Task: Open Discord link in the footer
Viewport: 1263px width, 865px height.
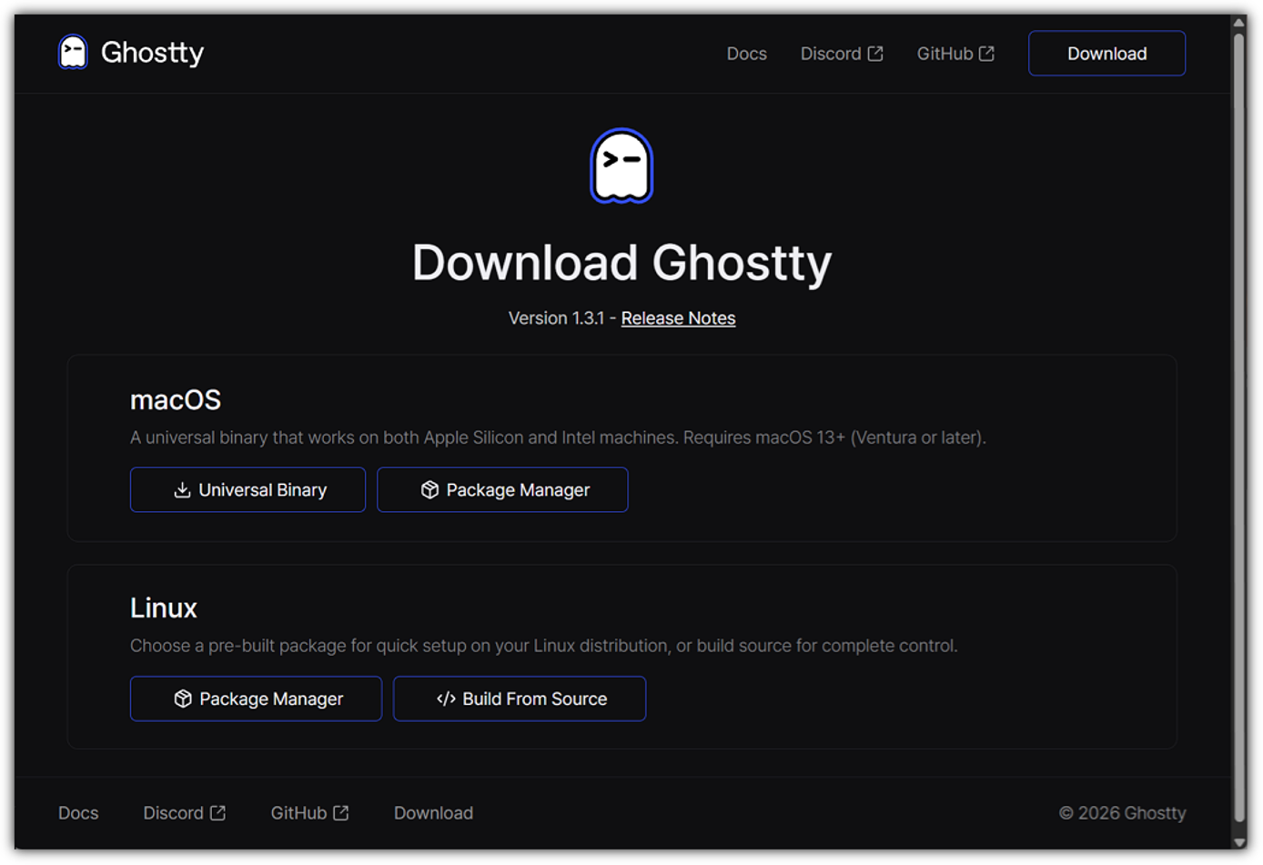Action: 184,813
